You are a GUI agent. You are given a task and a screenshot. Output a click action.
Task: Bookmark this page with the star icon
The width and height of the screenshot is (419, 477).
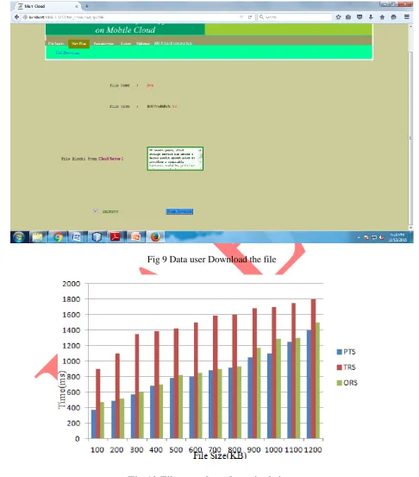338,17
